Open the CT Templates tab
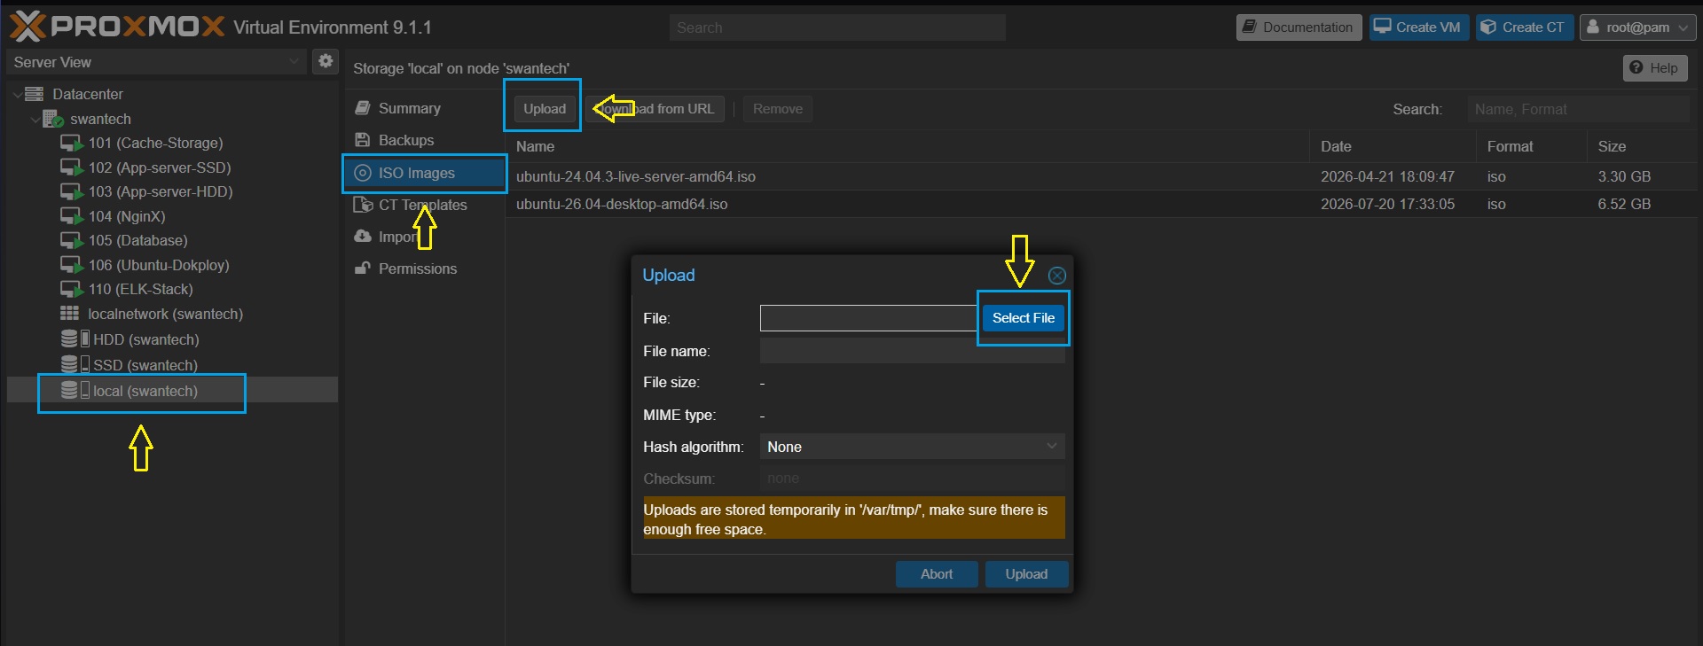 (x=422, y=205)
